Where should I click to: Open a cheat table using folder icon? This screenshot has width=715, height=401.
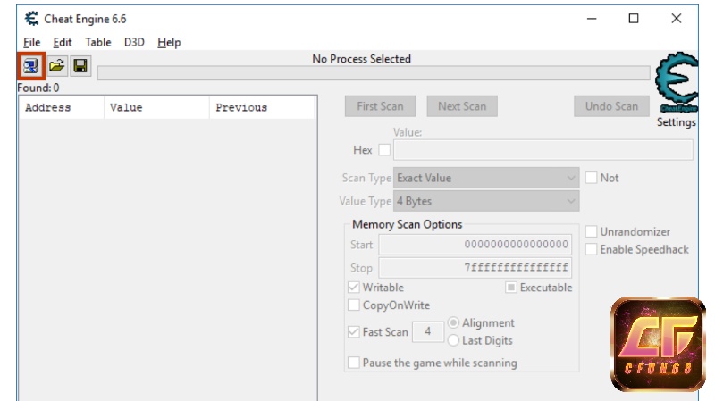(x=56, y=66)
